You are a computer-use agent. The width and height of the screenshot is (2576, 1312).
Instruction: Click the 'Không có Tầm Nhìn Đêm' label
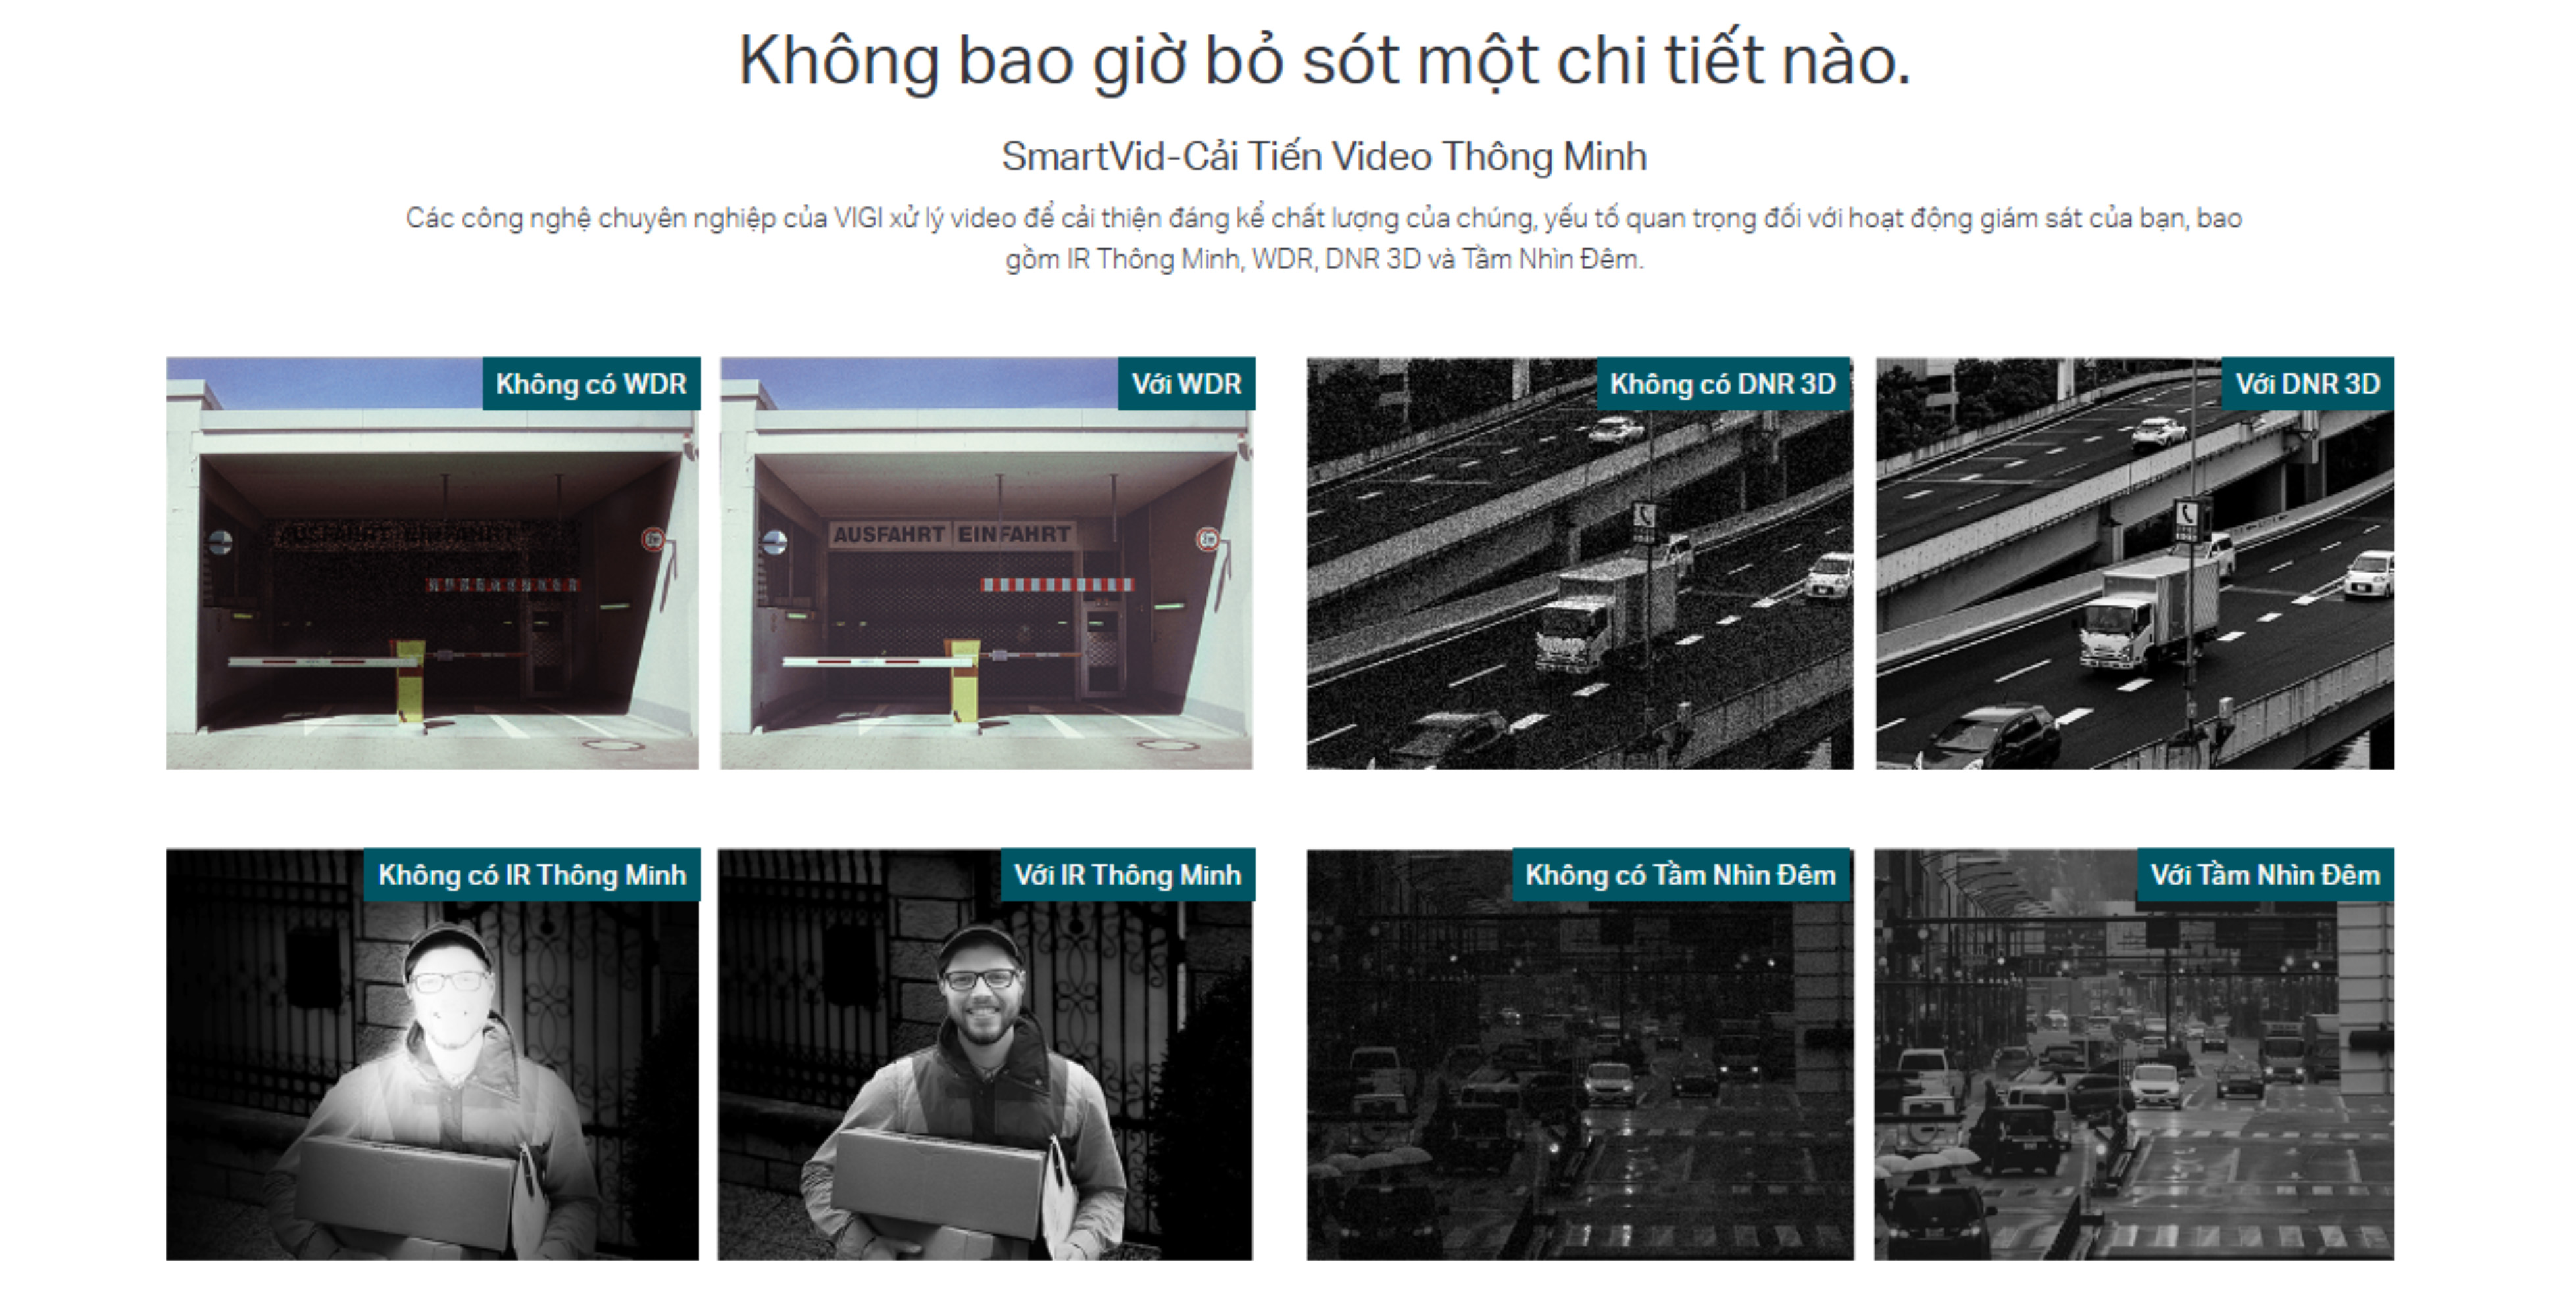pyautogui.click(x=1680, y=876)
